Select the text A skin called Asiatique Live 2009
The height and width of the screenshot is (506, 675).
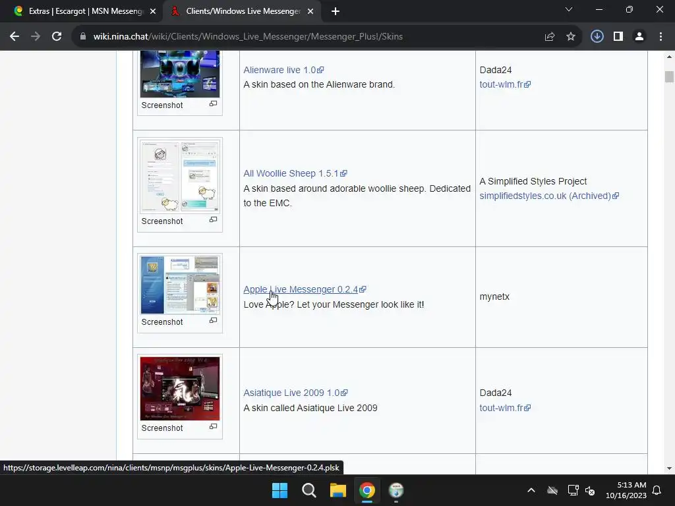point(310,408)
